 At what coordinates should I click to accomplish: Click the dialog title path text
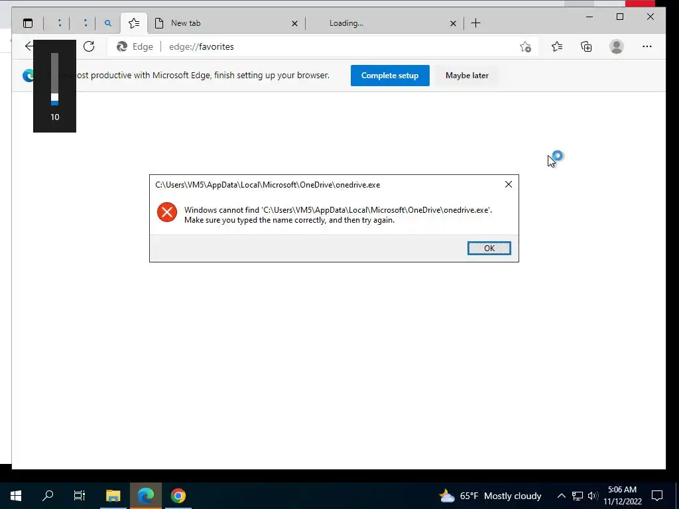(x=268, y=185)
